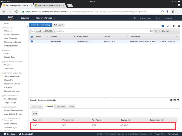182x136 pixels.
Task: Click the AWS logo home icon
Action: coord(11,18)
